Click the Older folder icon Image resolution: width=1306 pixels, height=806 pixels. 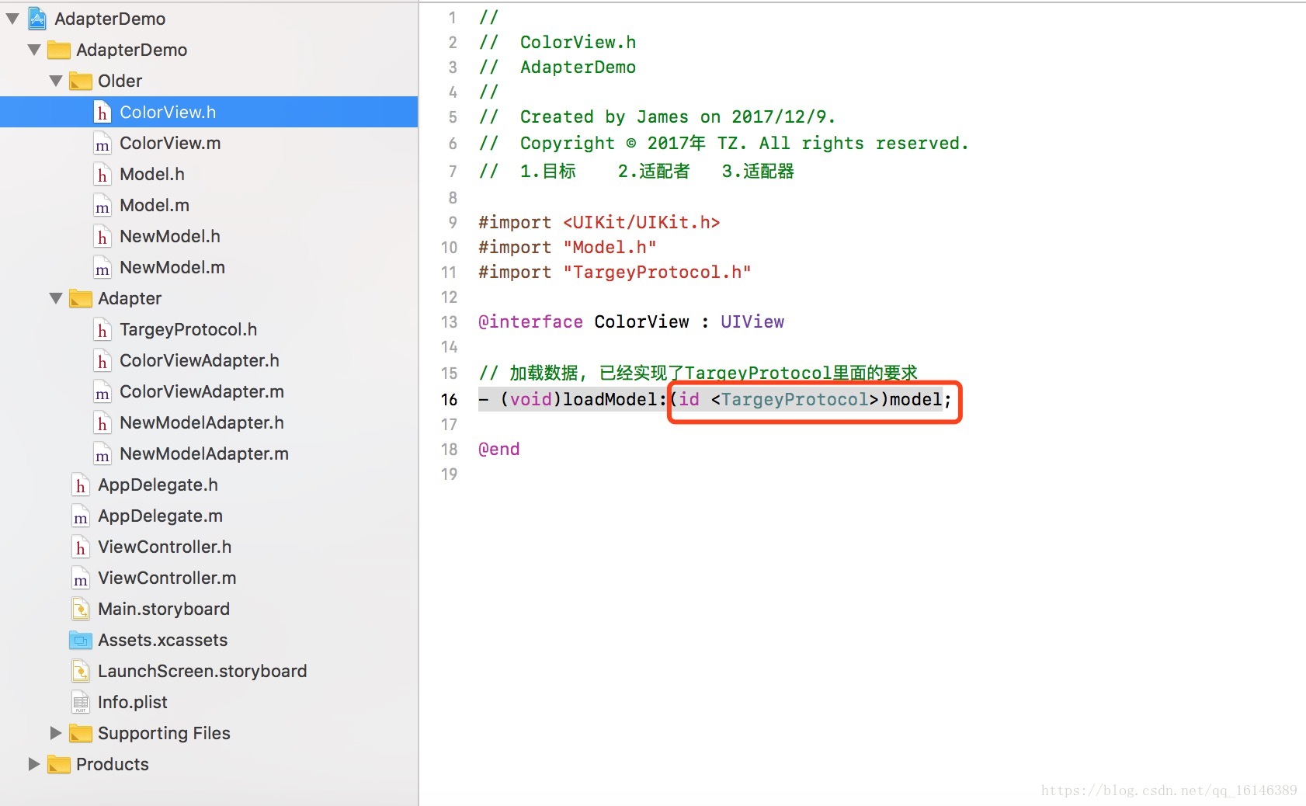click(81, 82)
